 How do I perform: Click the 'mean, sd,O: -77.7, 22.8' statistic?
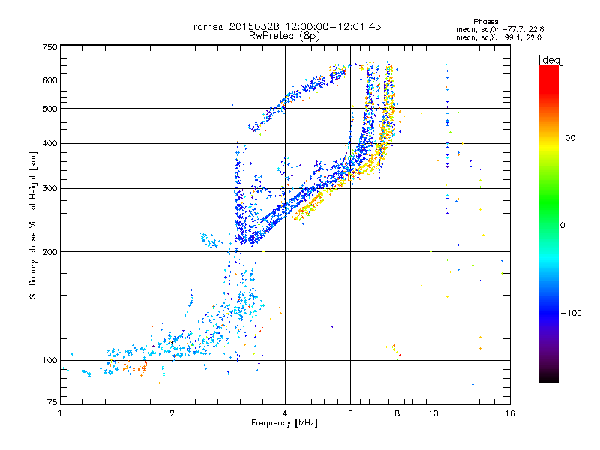[499, 29]
